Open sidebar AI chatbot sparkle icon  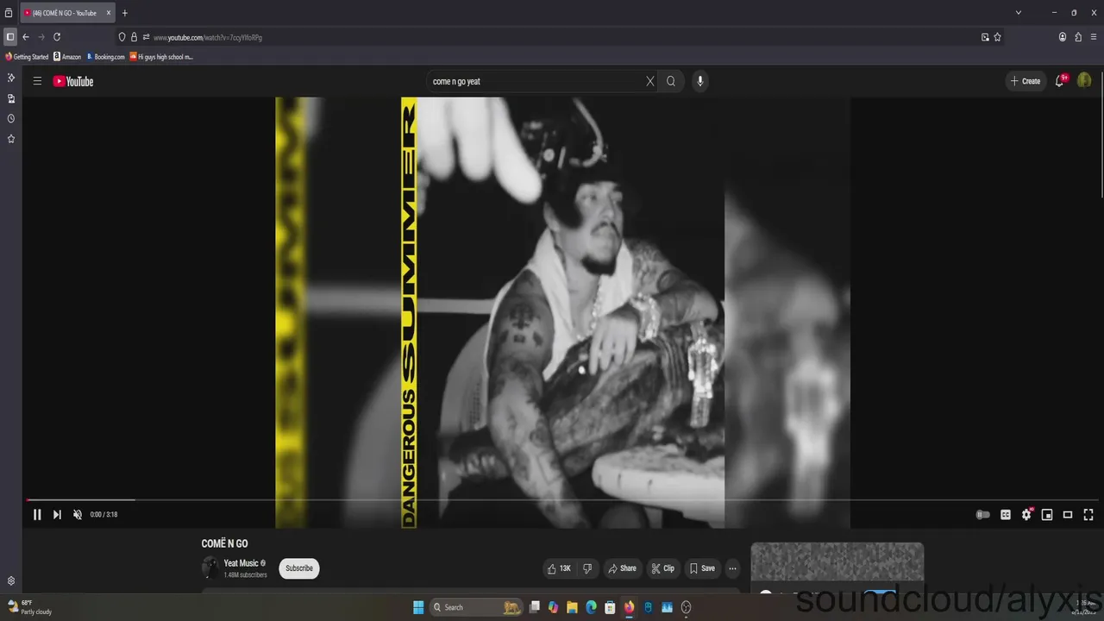tap(11, 78)
